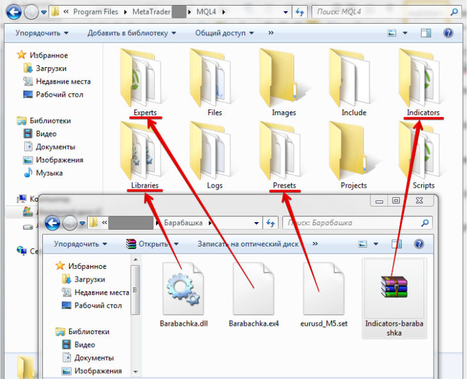
Task: Select Загрузки in Барабашка window sidebar
Action: pos(83,279)
